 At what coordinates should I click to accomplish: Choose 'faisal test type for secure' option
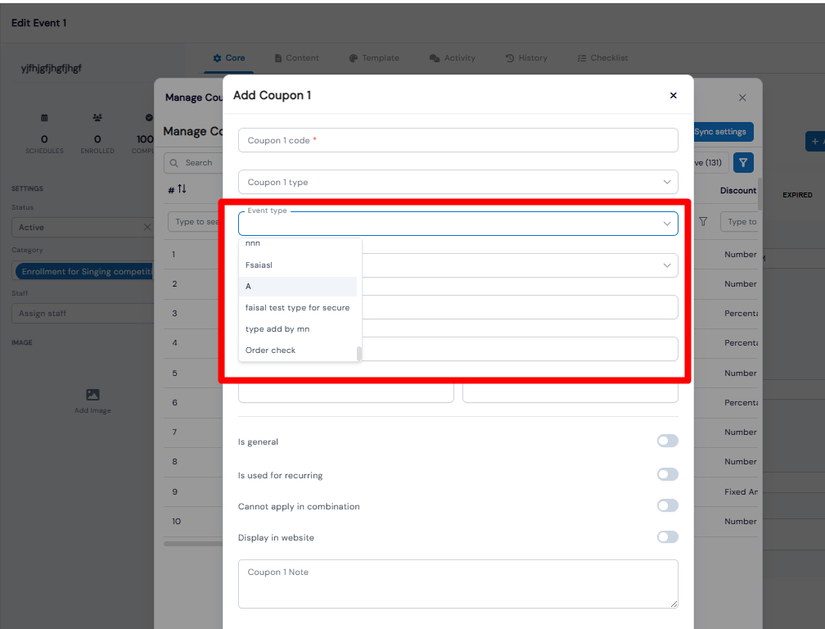[x=298, y=307]
